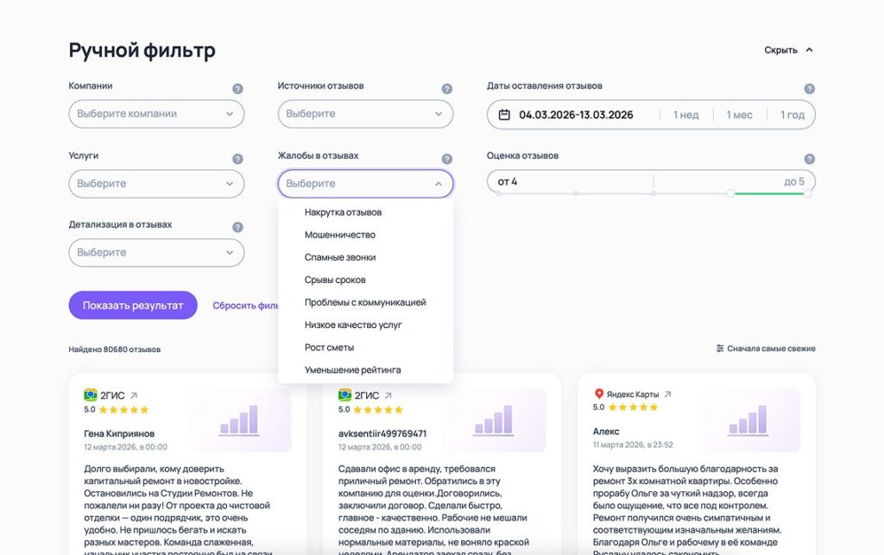The height and width of the screenshot is (555, 884).
Task: Click help icon next to Компании
Action: click(x=237, y=89)
